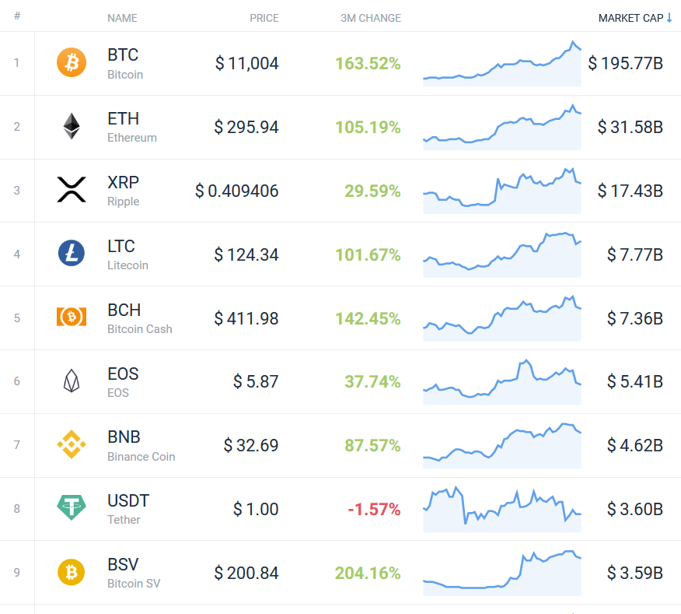The height and width of the screenshot is (614, 681).
Task: Click the orange Bitcoin logo icon
Action: (72, 62)
